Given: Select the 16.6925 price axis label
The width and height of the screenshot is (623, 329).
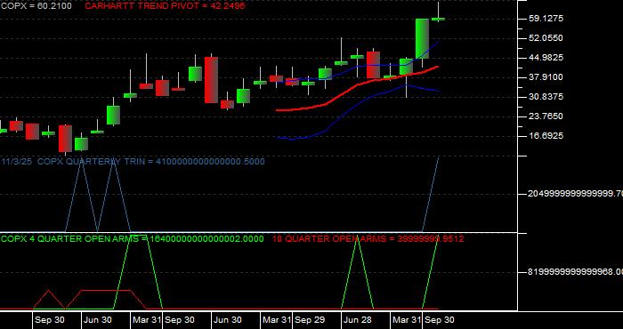Looking at the screenshot, I should [x=546, y=136].
